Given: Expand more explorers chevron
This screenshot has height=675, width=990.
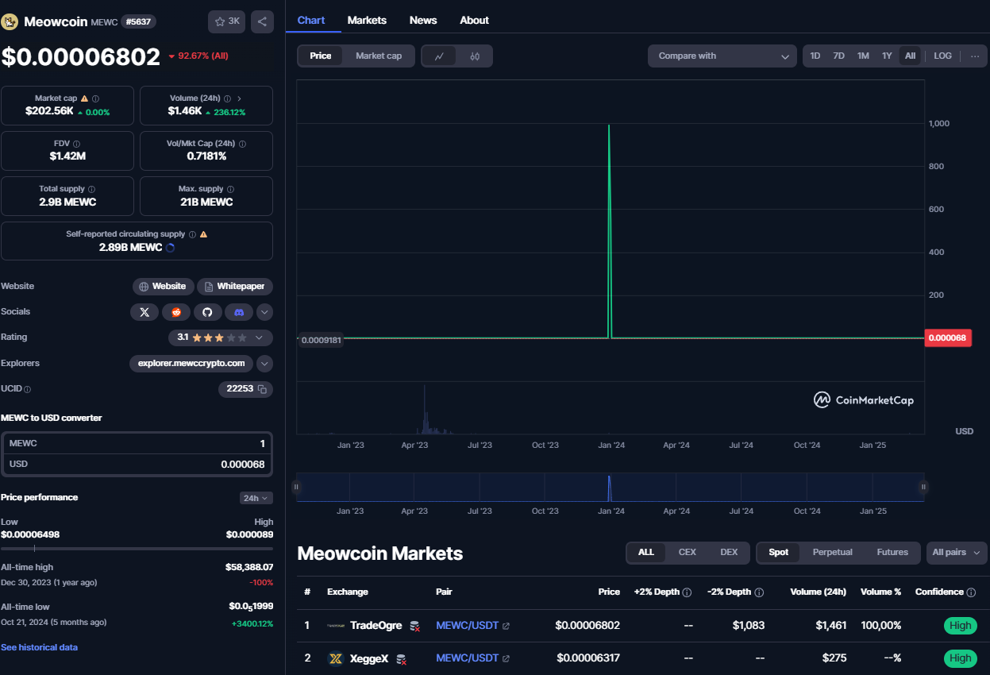Looking at the screenshot, I should click(265, 363).
